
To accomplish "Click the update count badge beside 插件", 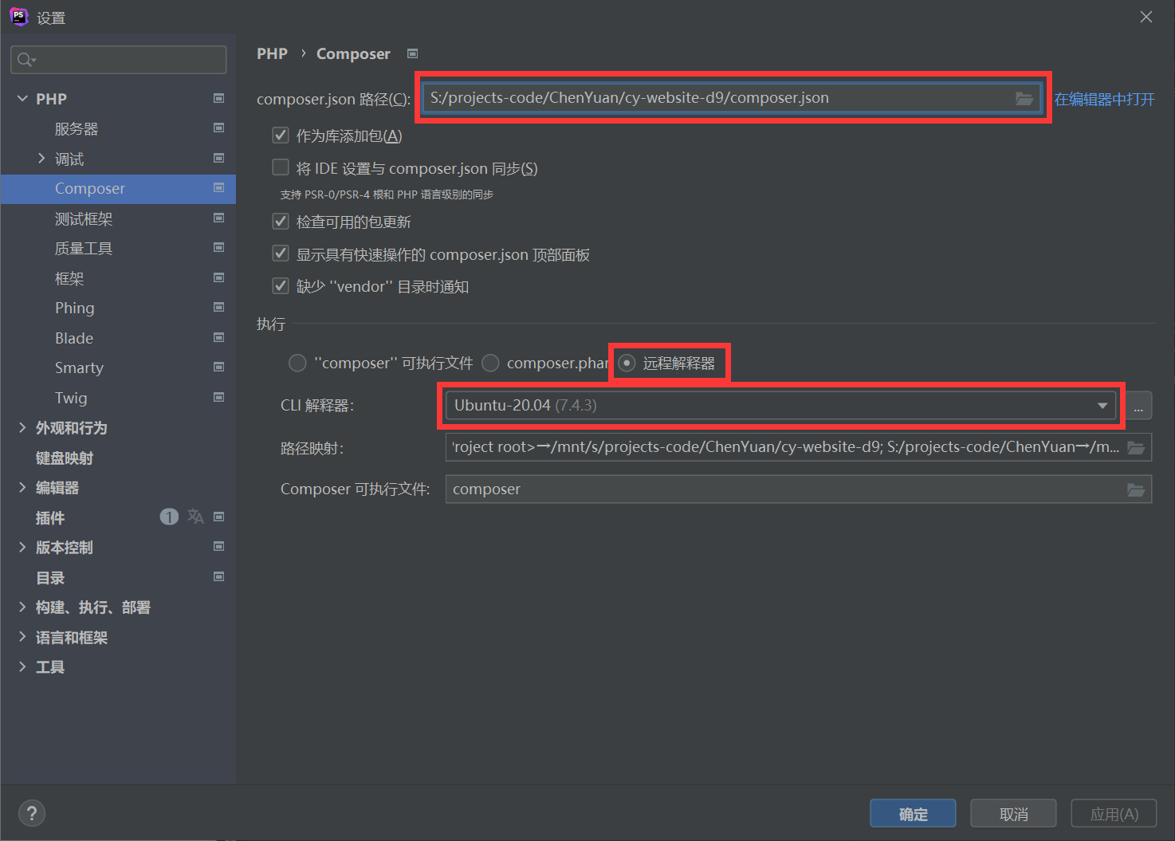I will coord(169,517).
